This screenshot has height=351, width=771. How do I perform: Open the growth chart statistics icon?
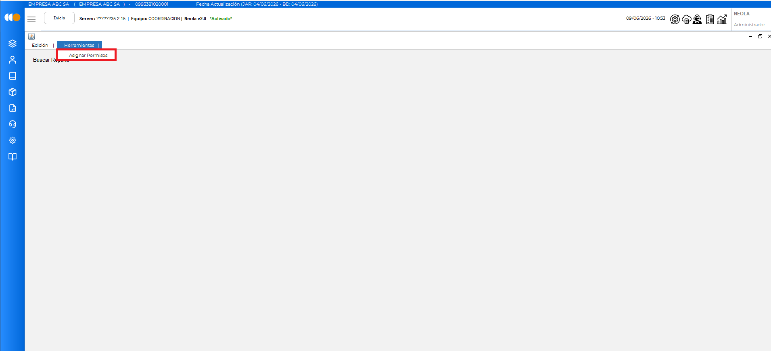click(722, 19)
